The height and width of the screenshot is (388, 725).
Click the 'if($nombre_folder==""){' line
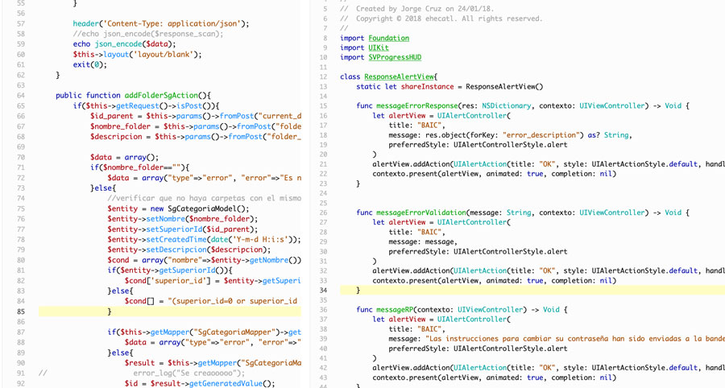pyautogui.click(x=139, y=167)
